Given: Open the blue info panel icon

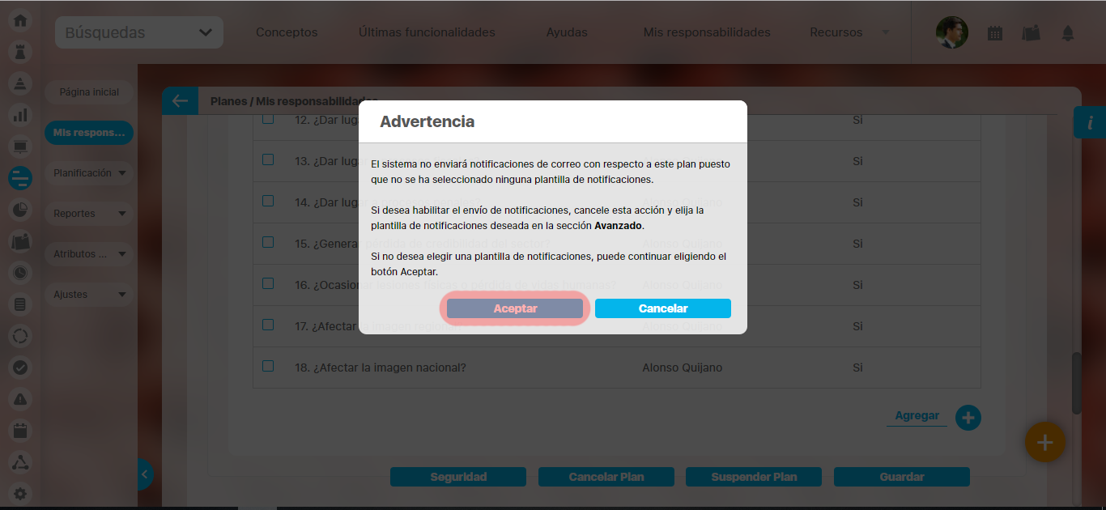Looking at the screenshot, I should [x=1090, y=122].
